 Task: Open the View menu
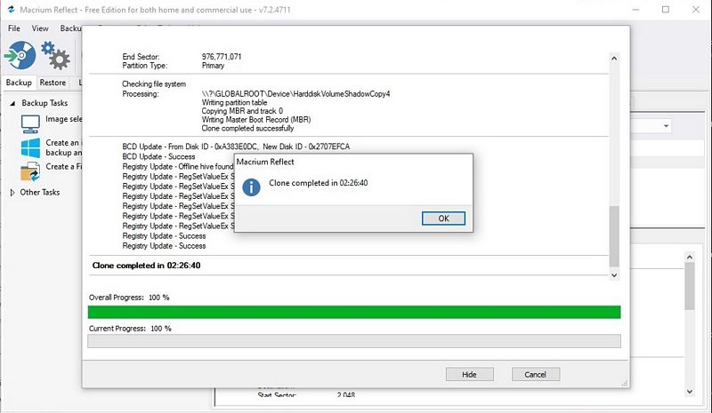coord(40,28)
